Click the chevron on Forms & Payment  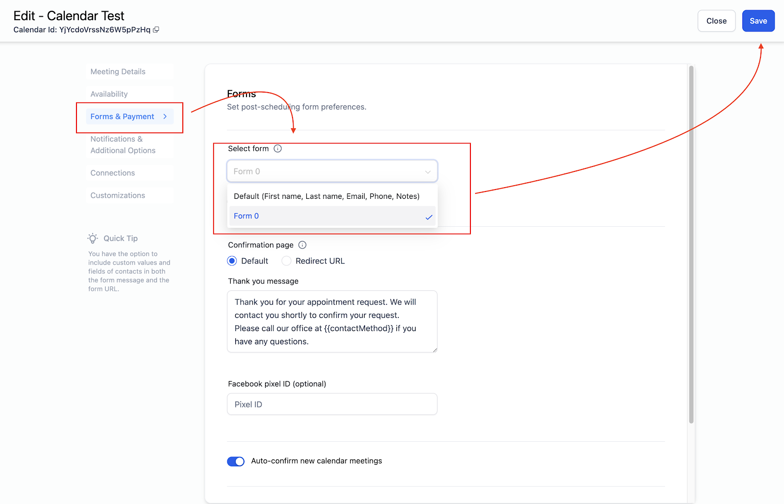(165, 117)
